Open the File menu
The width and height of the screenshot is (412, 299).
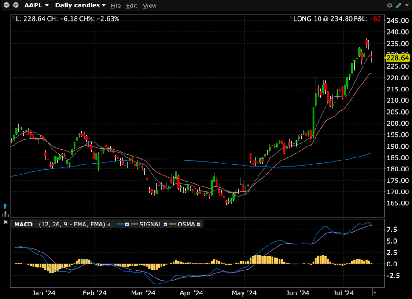coord(116,6)
